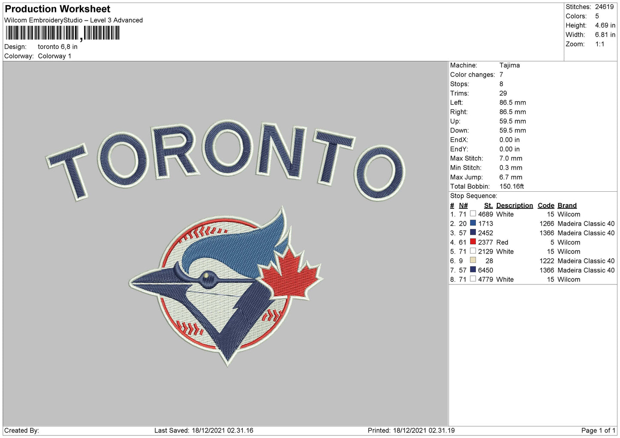Screen dimensions: 620x438
Task: Click stitch count '2129' in stop row 5
Action: coord(486,252)
